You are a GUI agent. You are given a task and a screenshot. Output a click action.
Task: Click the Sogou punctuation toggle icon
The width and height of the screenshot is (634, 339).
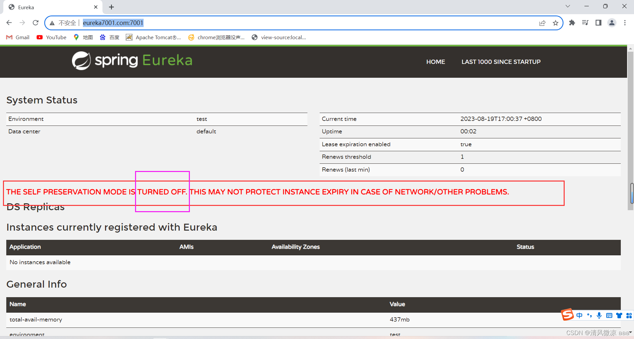[589, 316]
